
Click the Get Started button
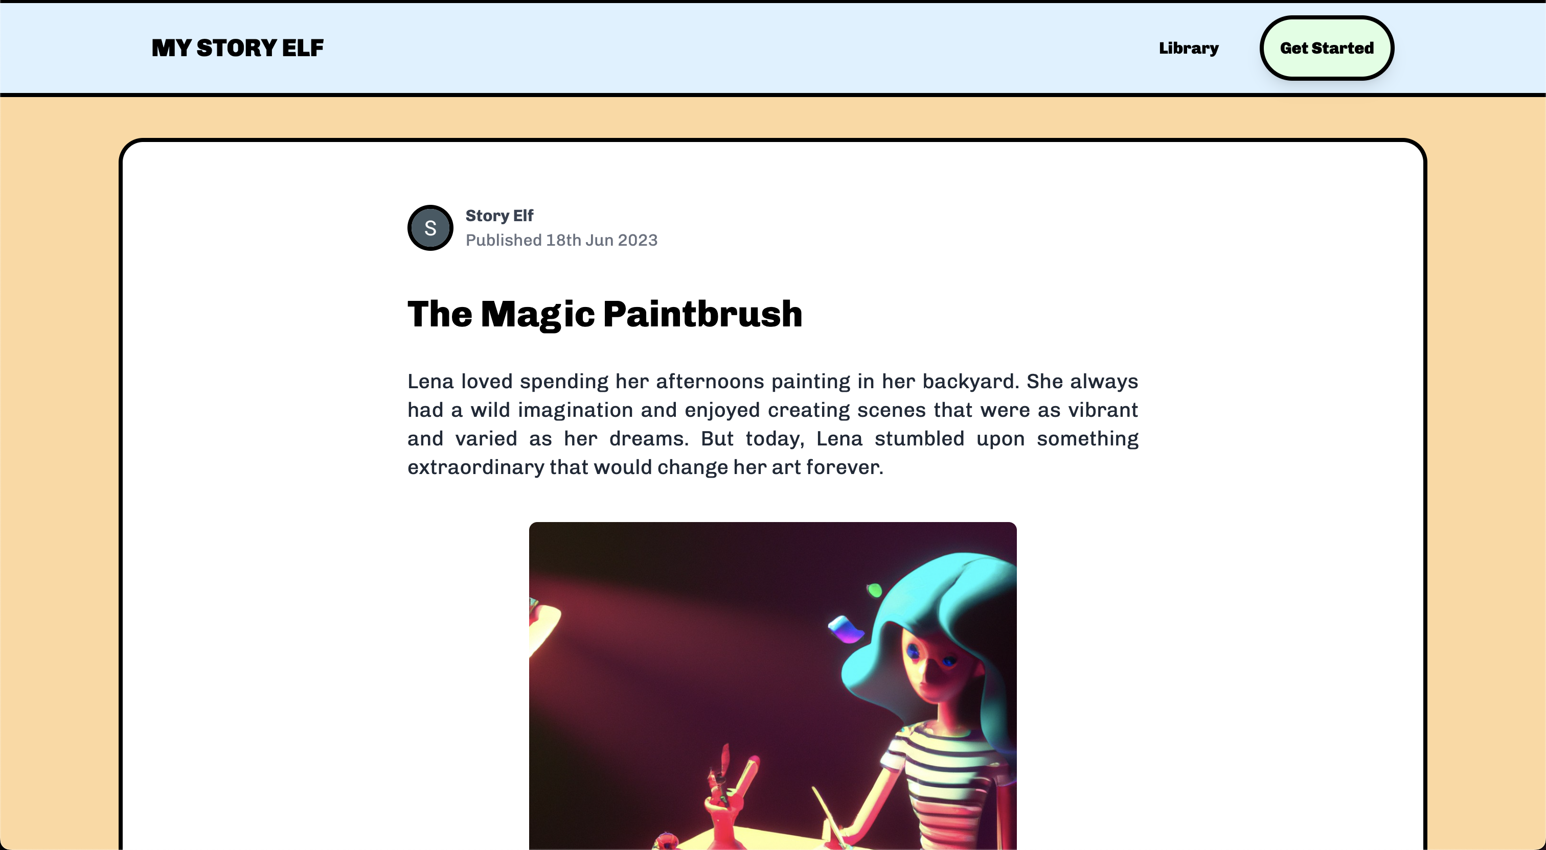click(1326, 48)
